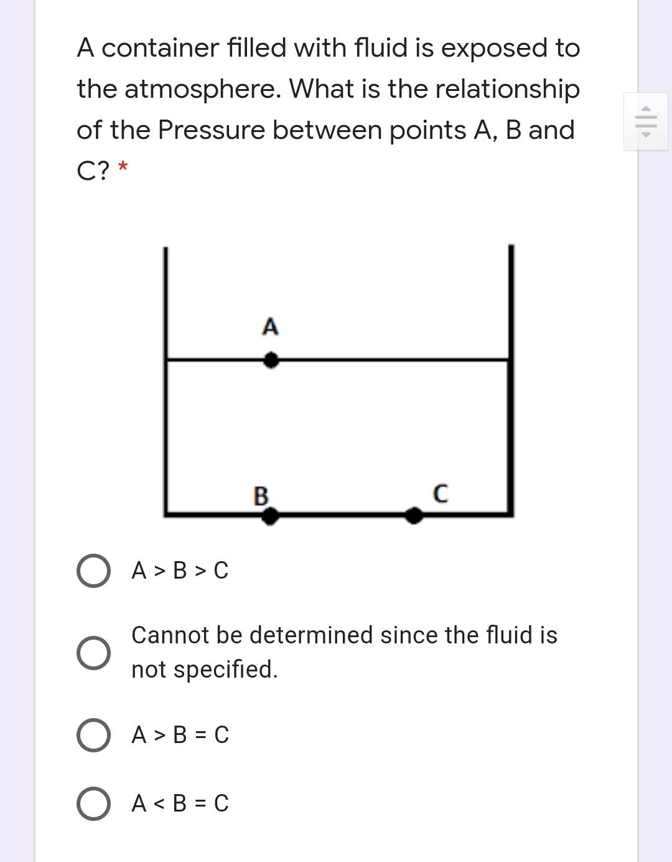The width and height of the screenshot is (672, 862).
Task: Click the "A > B > C" option label text
Action: pyautogui.click(x=180, y=571)
